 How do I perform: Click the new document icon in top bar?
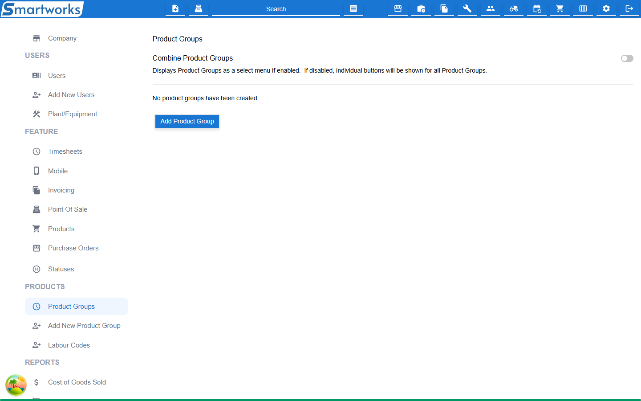click(x=175, y=8)
